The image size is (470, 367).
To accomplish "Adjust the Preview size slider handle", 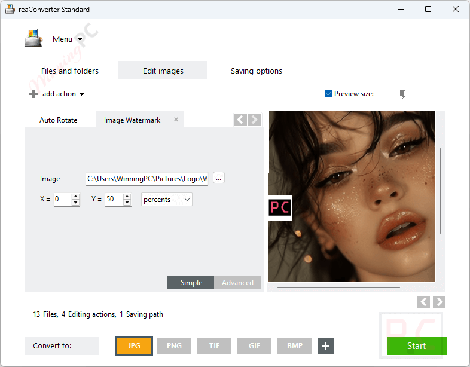I will (x=402, y=94).
